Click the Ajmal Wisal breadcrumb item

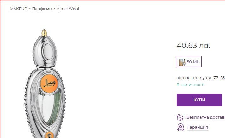(68, 9)
